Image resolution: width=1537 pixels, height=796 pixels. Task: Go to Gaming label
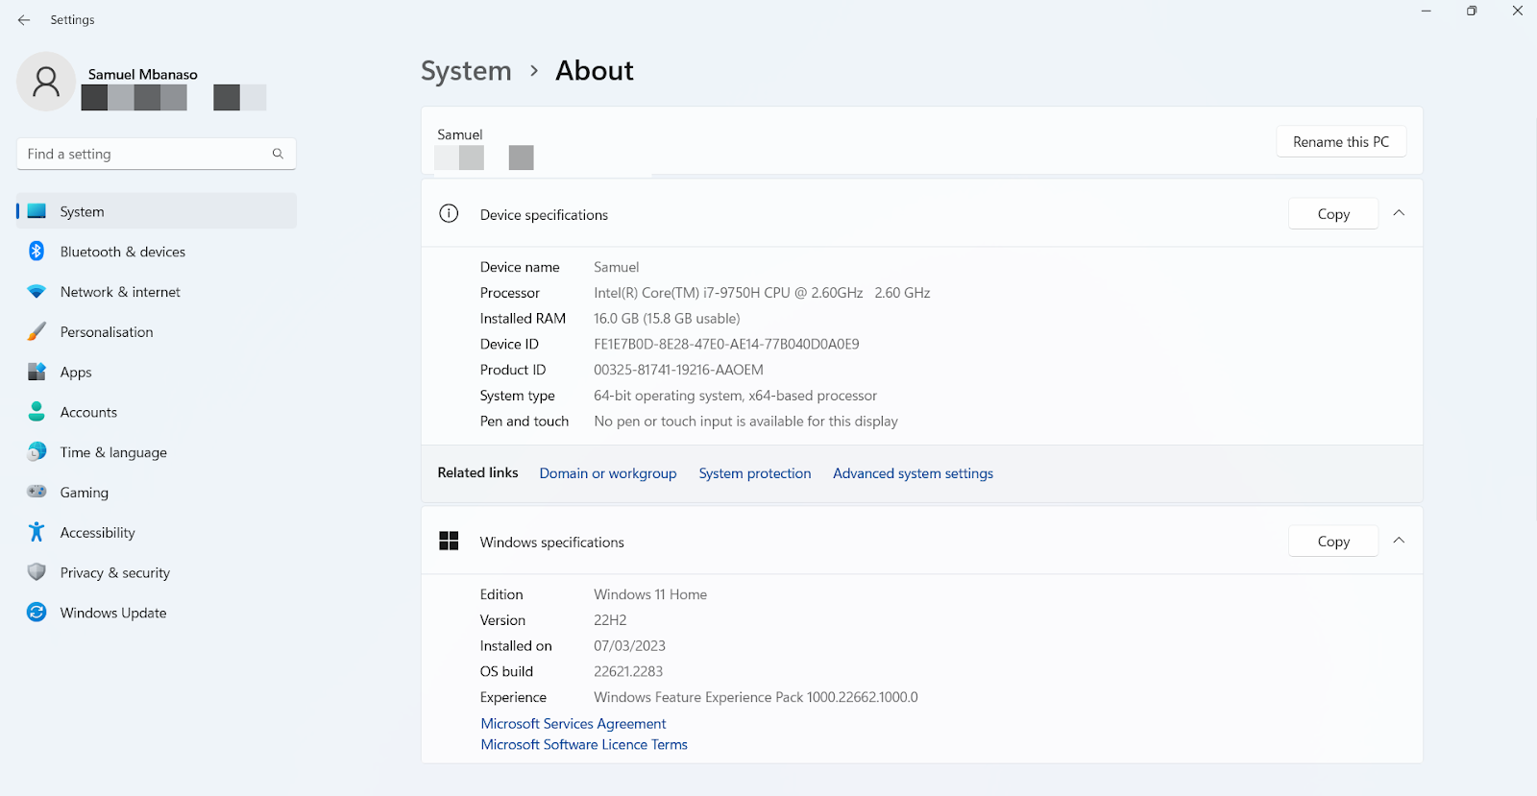pyautogui.click(x=85, y=493)
